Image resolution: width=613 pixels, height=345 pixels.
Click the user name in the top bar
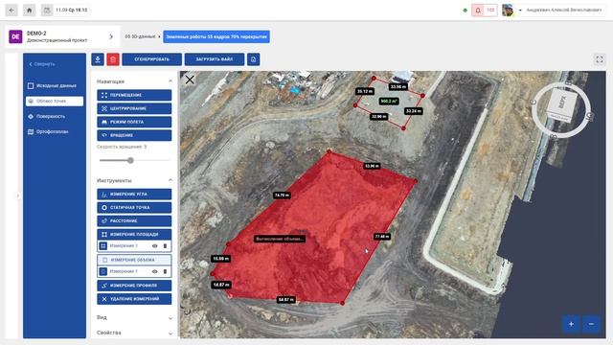(x=564, y=11)
